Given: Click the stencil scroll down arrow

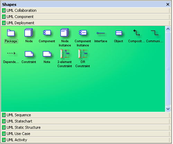Looking at the screenshot, I should 168,109.
